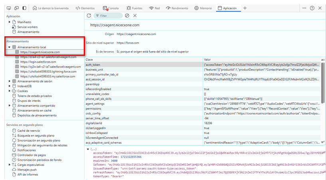Open the Memoria tab

pyautogui.click(x=203, y=8)
